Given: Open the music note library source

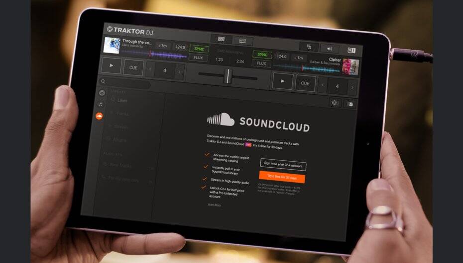Looking at the screenshot, I should click(101, 104).
